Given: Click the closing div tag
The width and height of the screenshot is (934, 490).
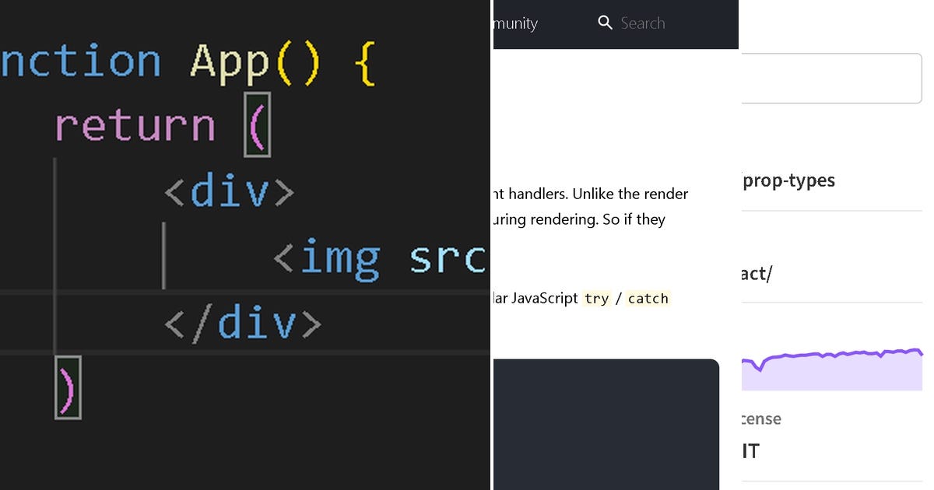Looking at the screenshot, I should pyautogui.click(x=241, y=322).
